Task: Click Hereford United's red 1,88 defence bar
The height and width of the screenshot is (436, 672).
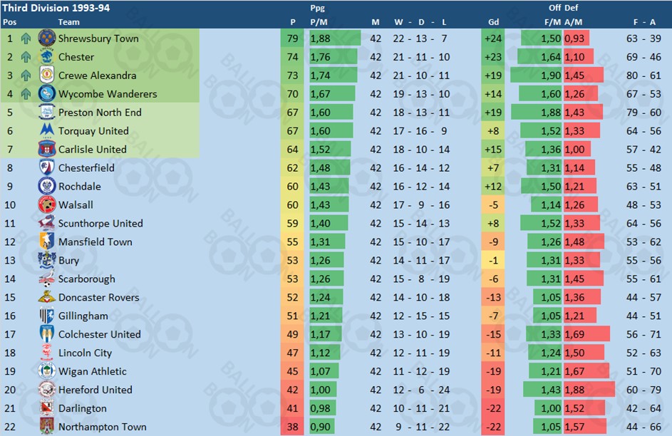Action: coord(589,389)
